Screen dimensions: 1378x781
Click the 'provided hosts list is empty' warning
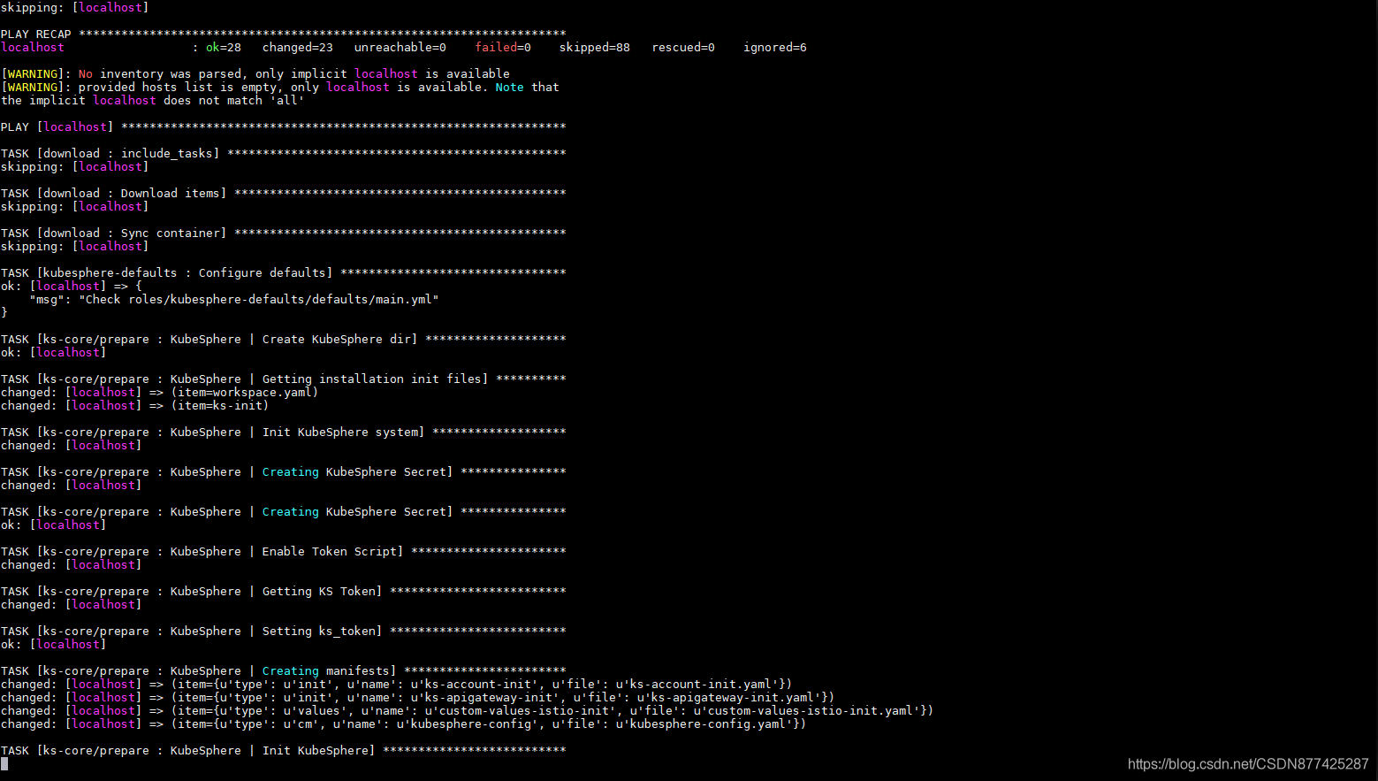click(280, 88)
